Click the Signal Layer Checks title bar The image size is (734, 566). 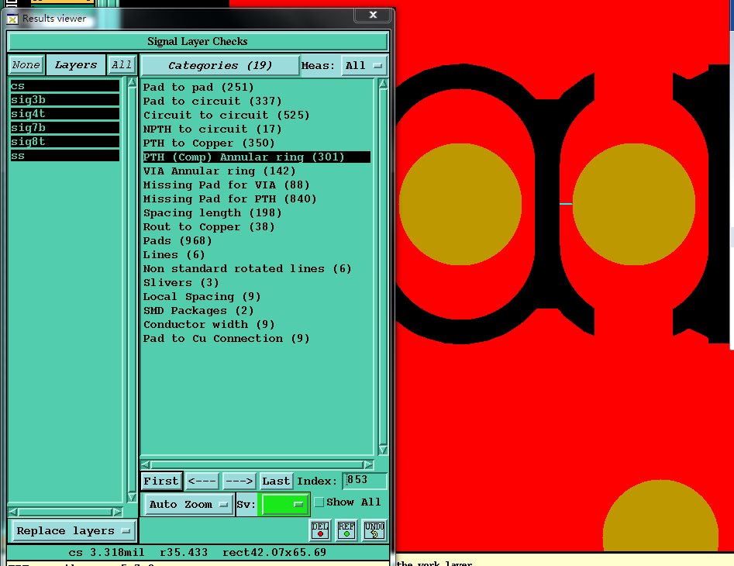[x=198, y=41]
